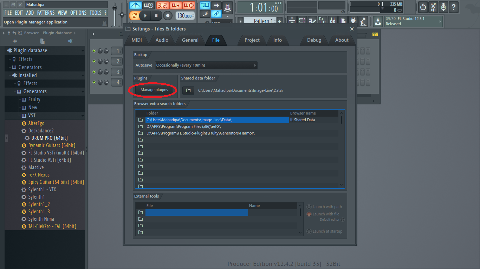Toggle step editing arrow icon
Image resolution: width=480 pixels, height=269 pixels.
coord(216,5)
